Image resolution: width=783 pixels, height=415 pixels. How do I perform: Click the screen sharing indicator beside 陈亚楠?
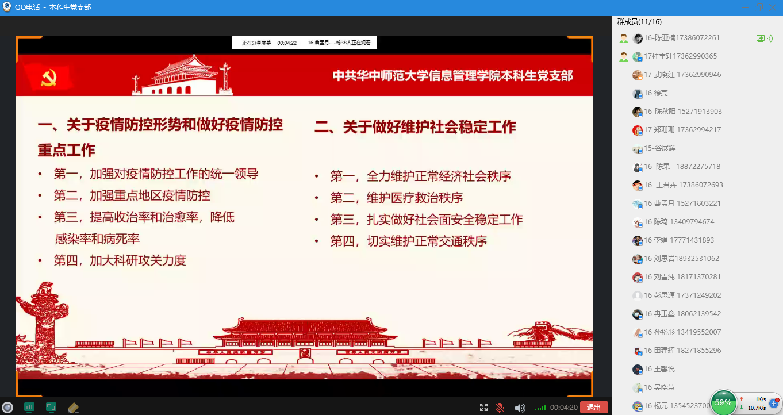coord(761,38)
